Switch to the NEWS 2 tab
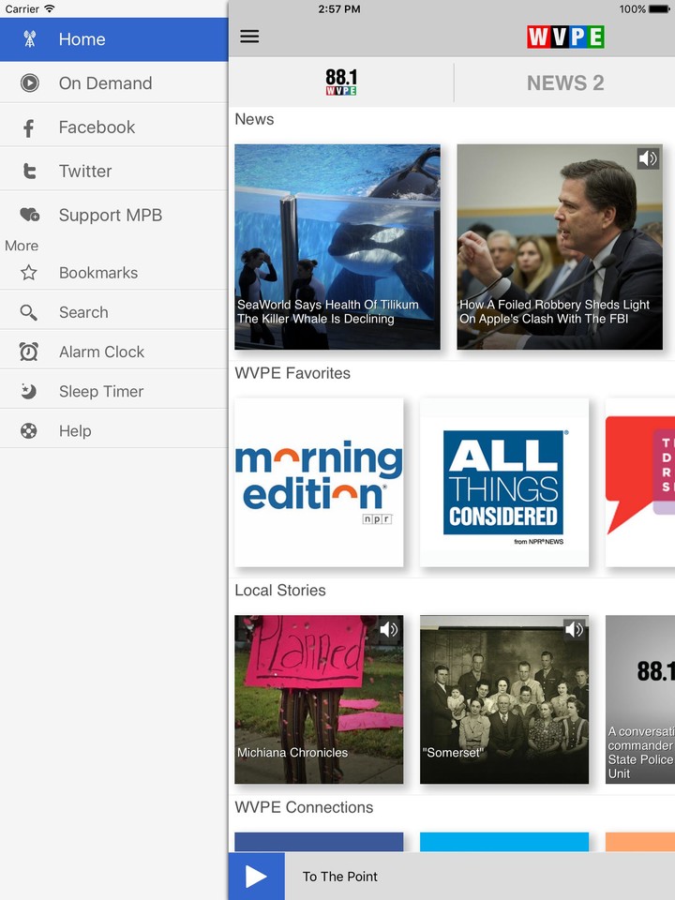 tap(564, 82)
